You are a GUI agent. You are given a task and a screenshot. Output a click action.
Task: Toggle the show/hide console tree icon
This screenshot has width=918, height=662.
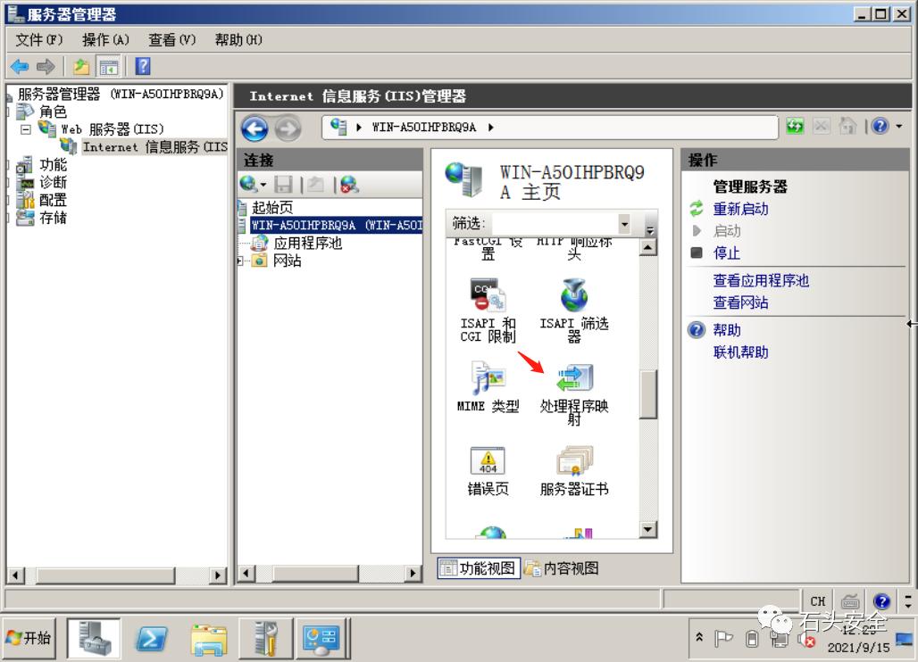tap(108, 67)
